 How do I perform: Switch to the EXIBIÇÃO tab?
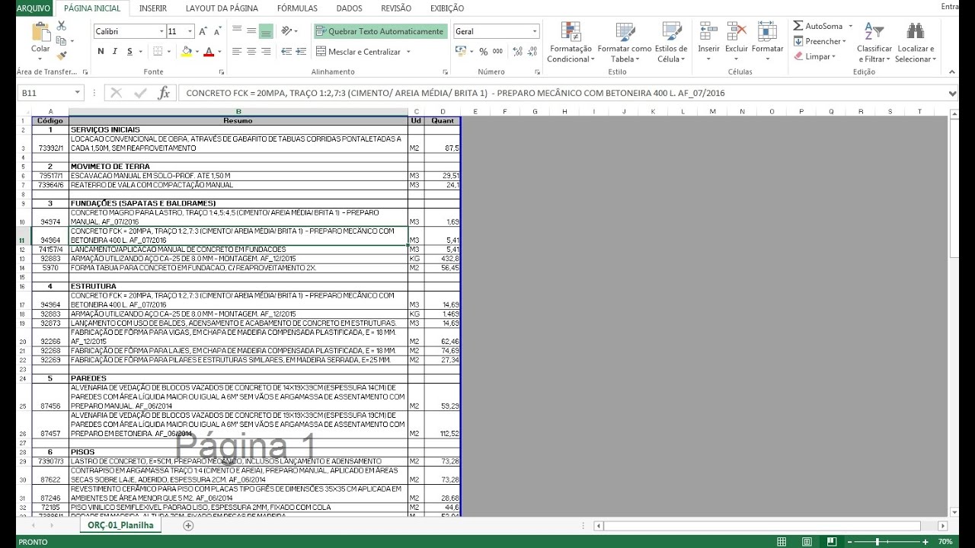pyautogui.click(x=447, y=8)
